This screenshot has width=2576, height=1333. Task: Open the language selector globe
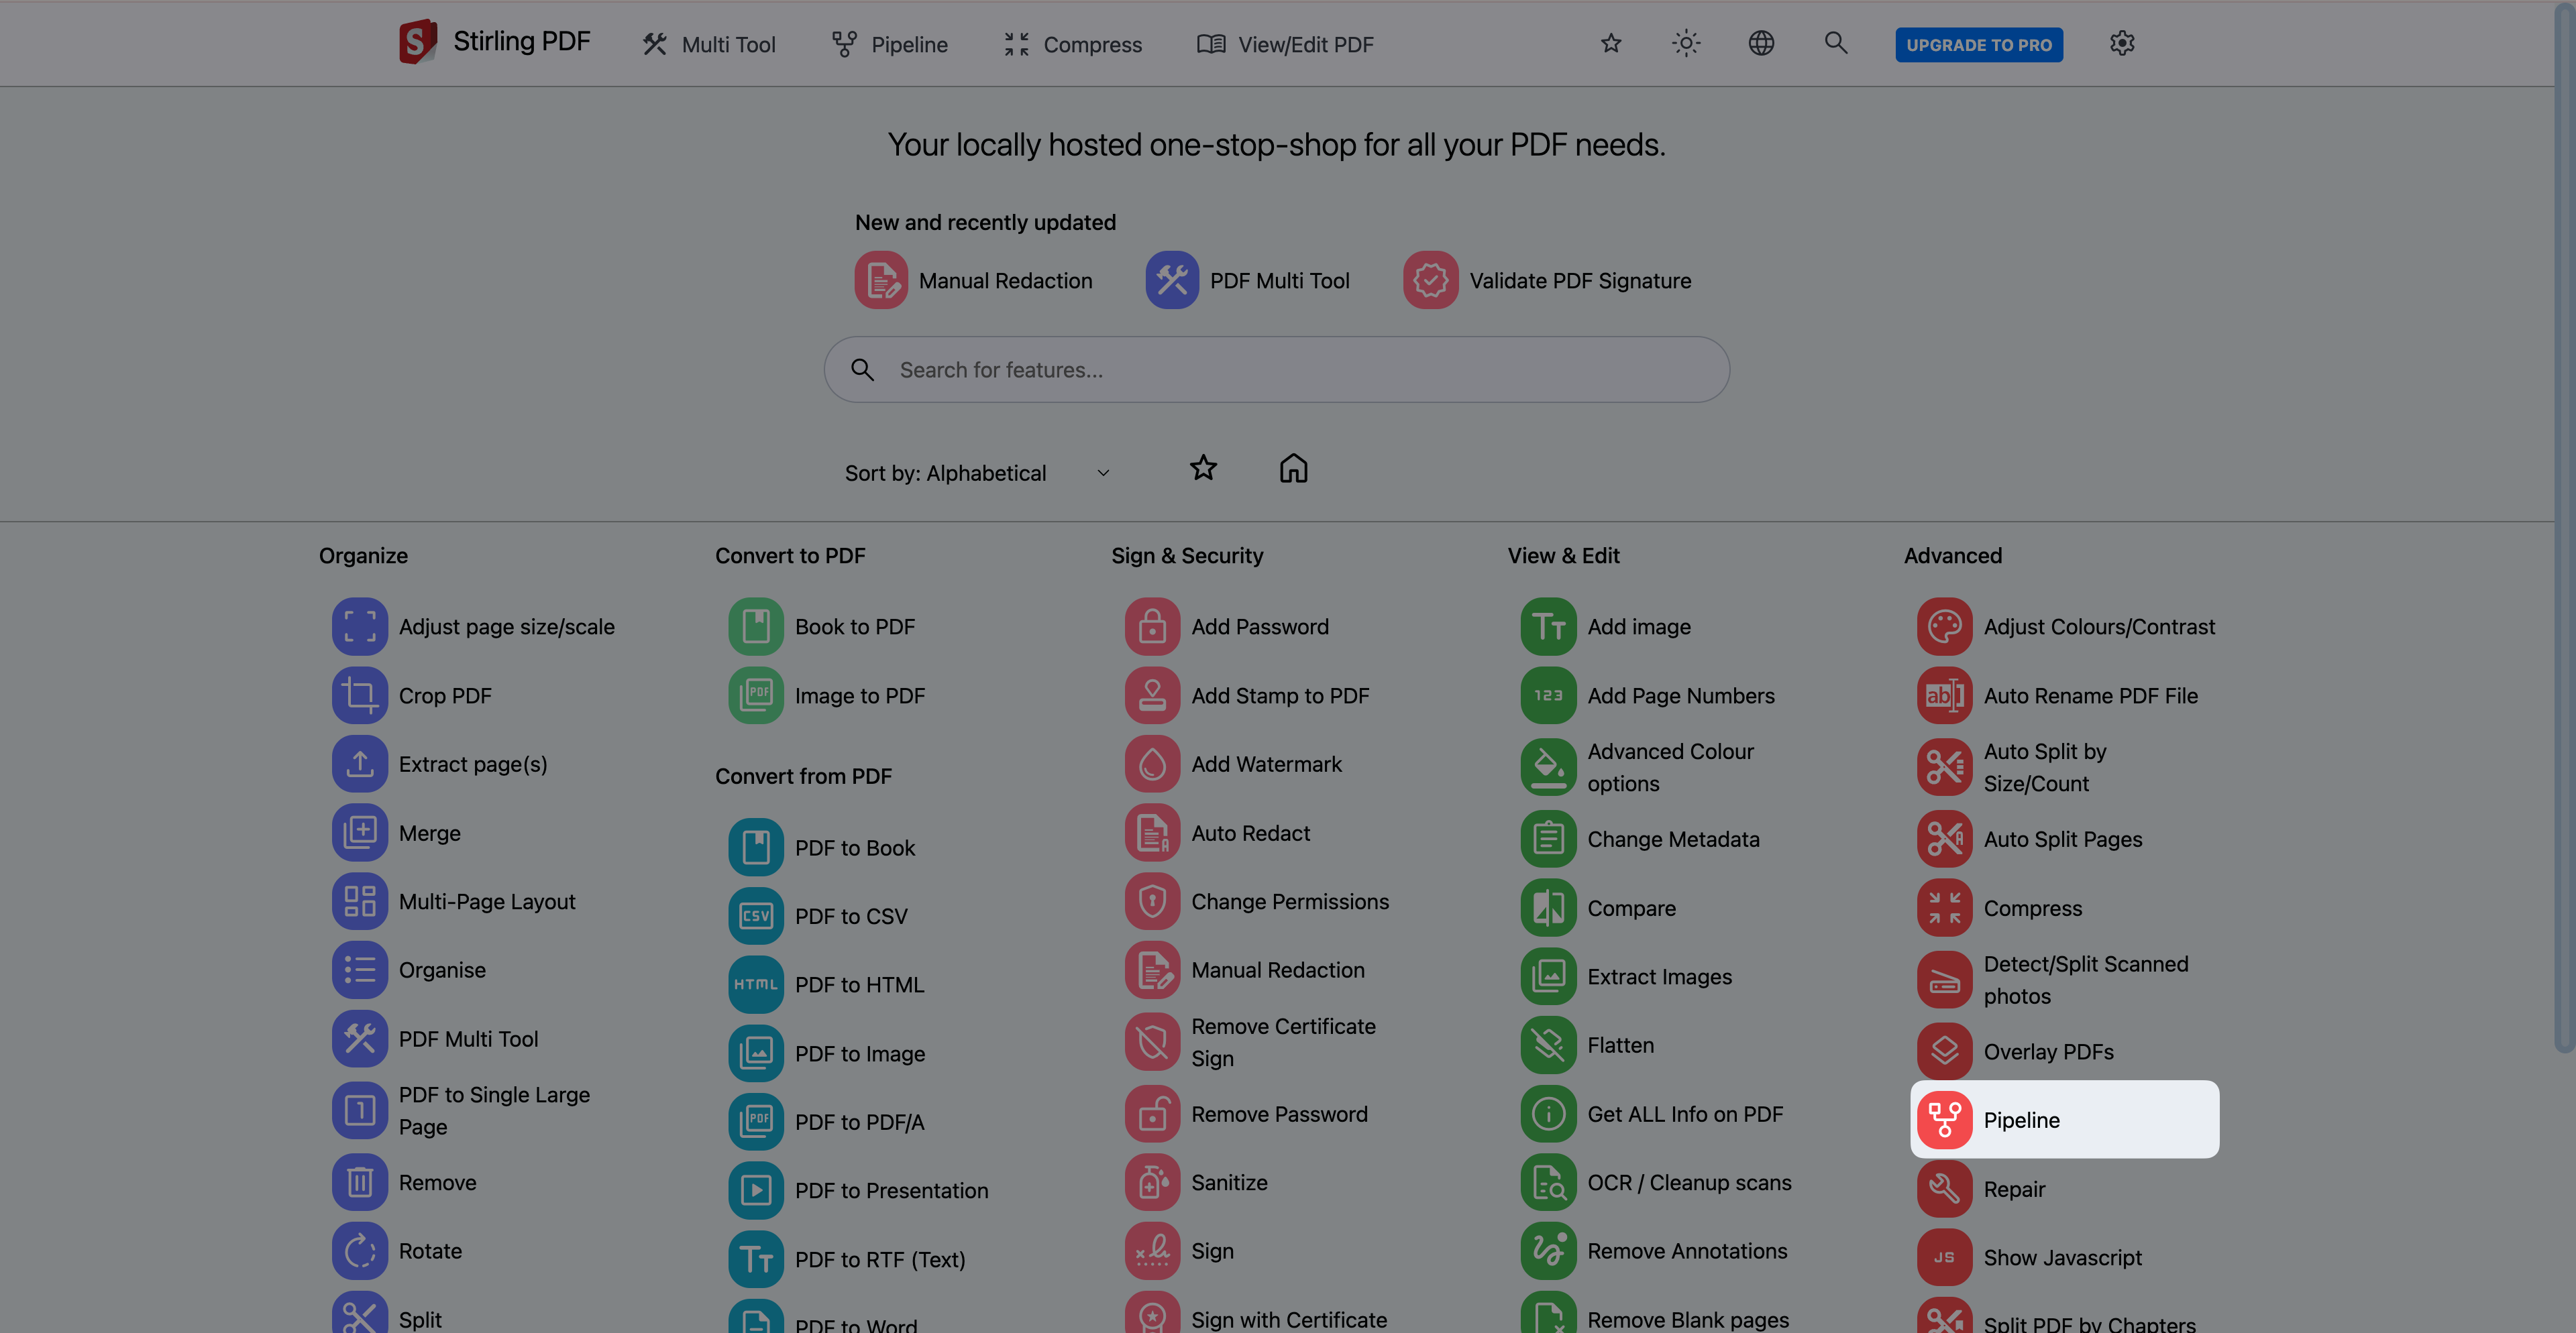click(x=1761, y=43)
